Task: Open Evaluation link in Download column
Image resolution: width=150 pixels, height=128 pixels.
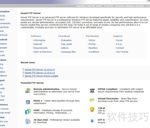Action: click(x=66, y=40)
